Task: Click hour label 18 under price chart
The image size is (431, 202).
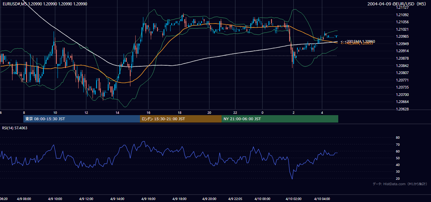Action: click(180, 112)
